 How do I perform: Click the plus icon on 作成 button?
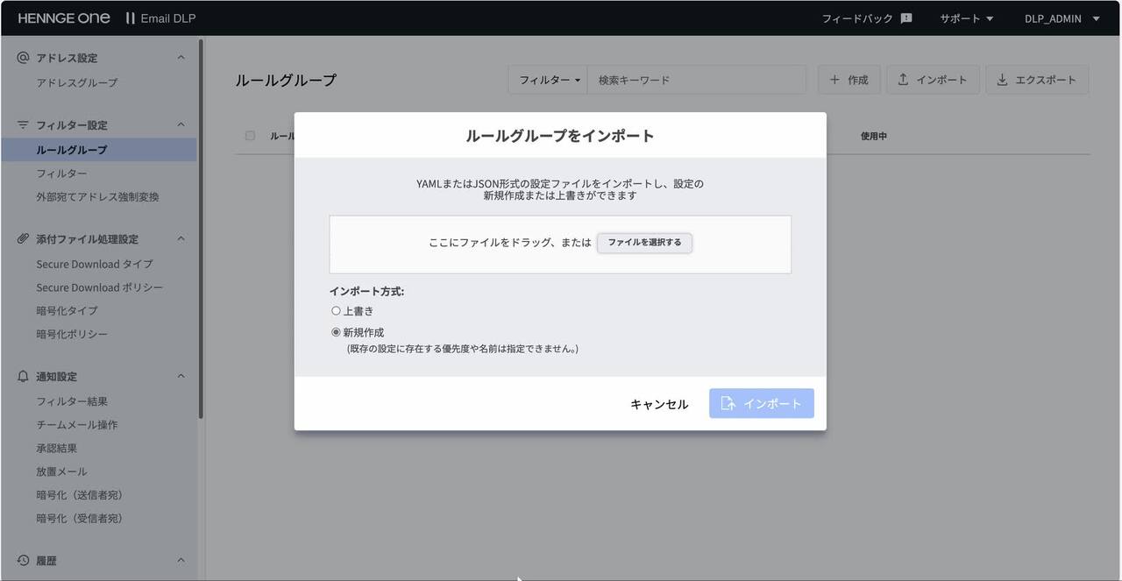coord(834,80)
